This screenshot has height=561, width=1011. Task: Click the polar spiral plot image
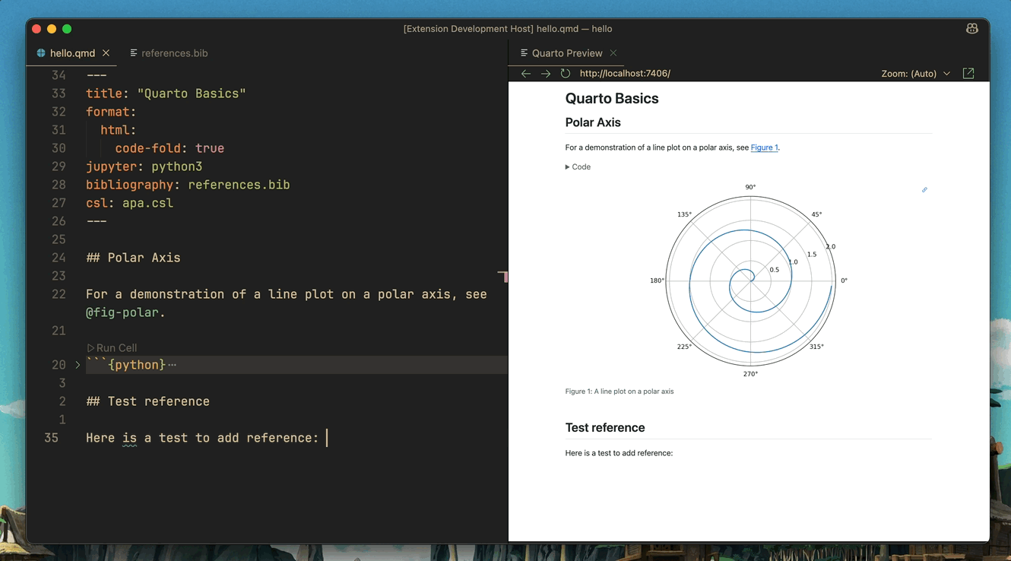point(750,280)
